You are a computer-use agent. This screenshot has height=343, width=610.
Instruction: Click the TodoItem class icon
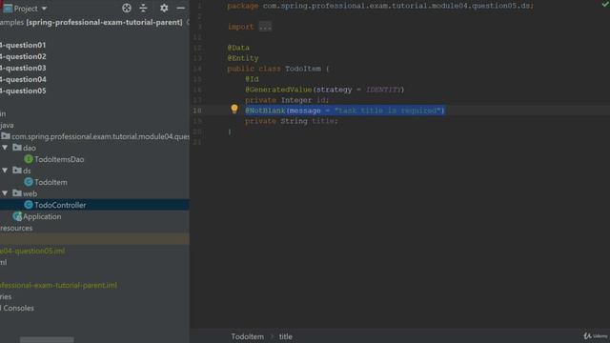coord(29,182)
